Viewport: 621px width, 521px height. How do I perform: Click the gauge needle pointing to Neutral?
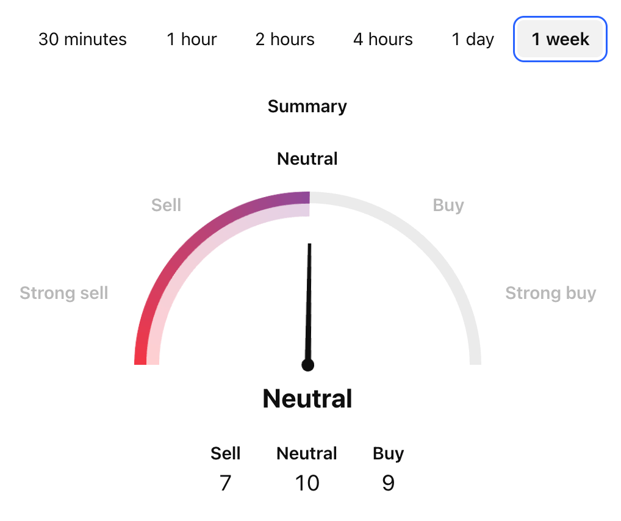(x=309, y=305)
